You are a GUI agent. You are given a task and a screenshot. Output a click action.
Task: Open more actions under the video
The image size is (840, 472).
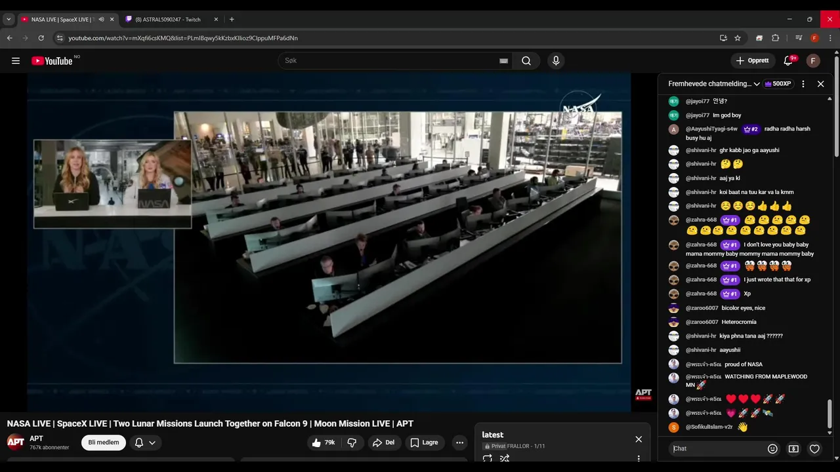(459, 442)
